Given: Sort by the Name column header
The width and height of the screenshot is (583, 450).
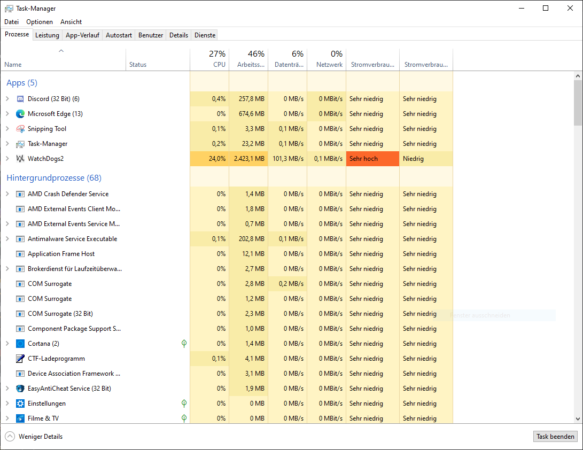Looking at the screenshot, I should (63, 59).
